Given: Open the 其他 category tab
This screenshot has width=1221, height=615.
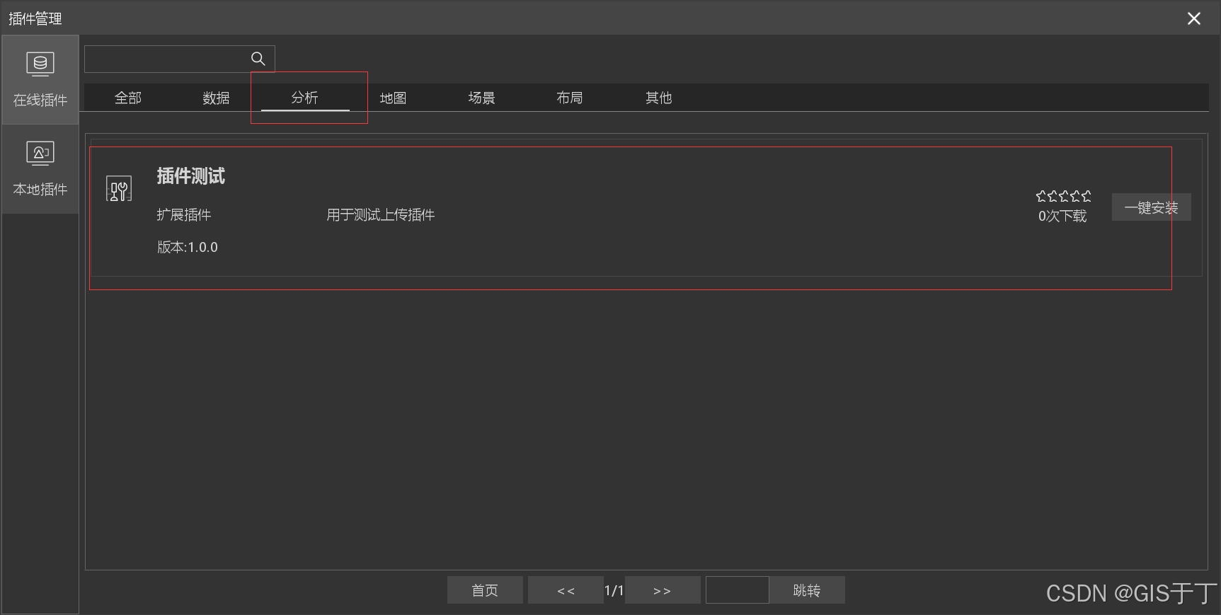Looking at the screenshot, I should pos(659,98).
